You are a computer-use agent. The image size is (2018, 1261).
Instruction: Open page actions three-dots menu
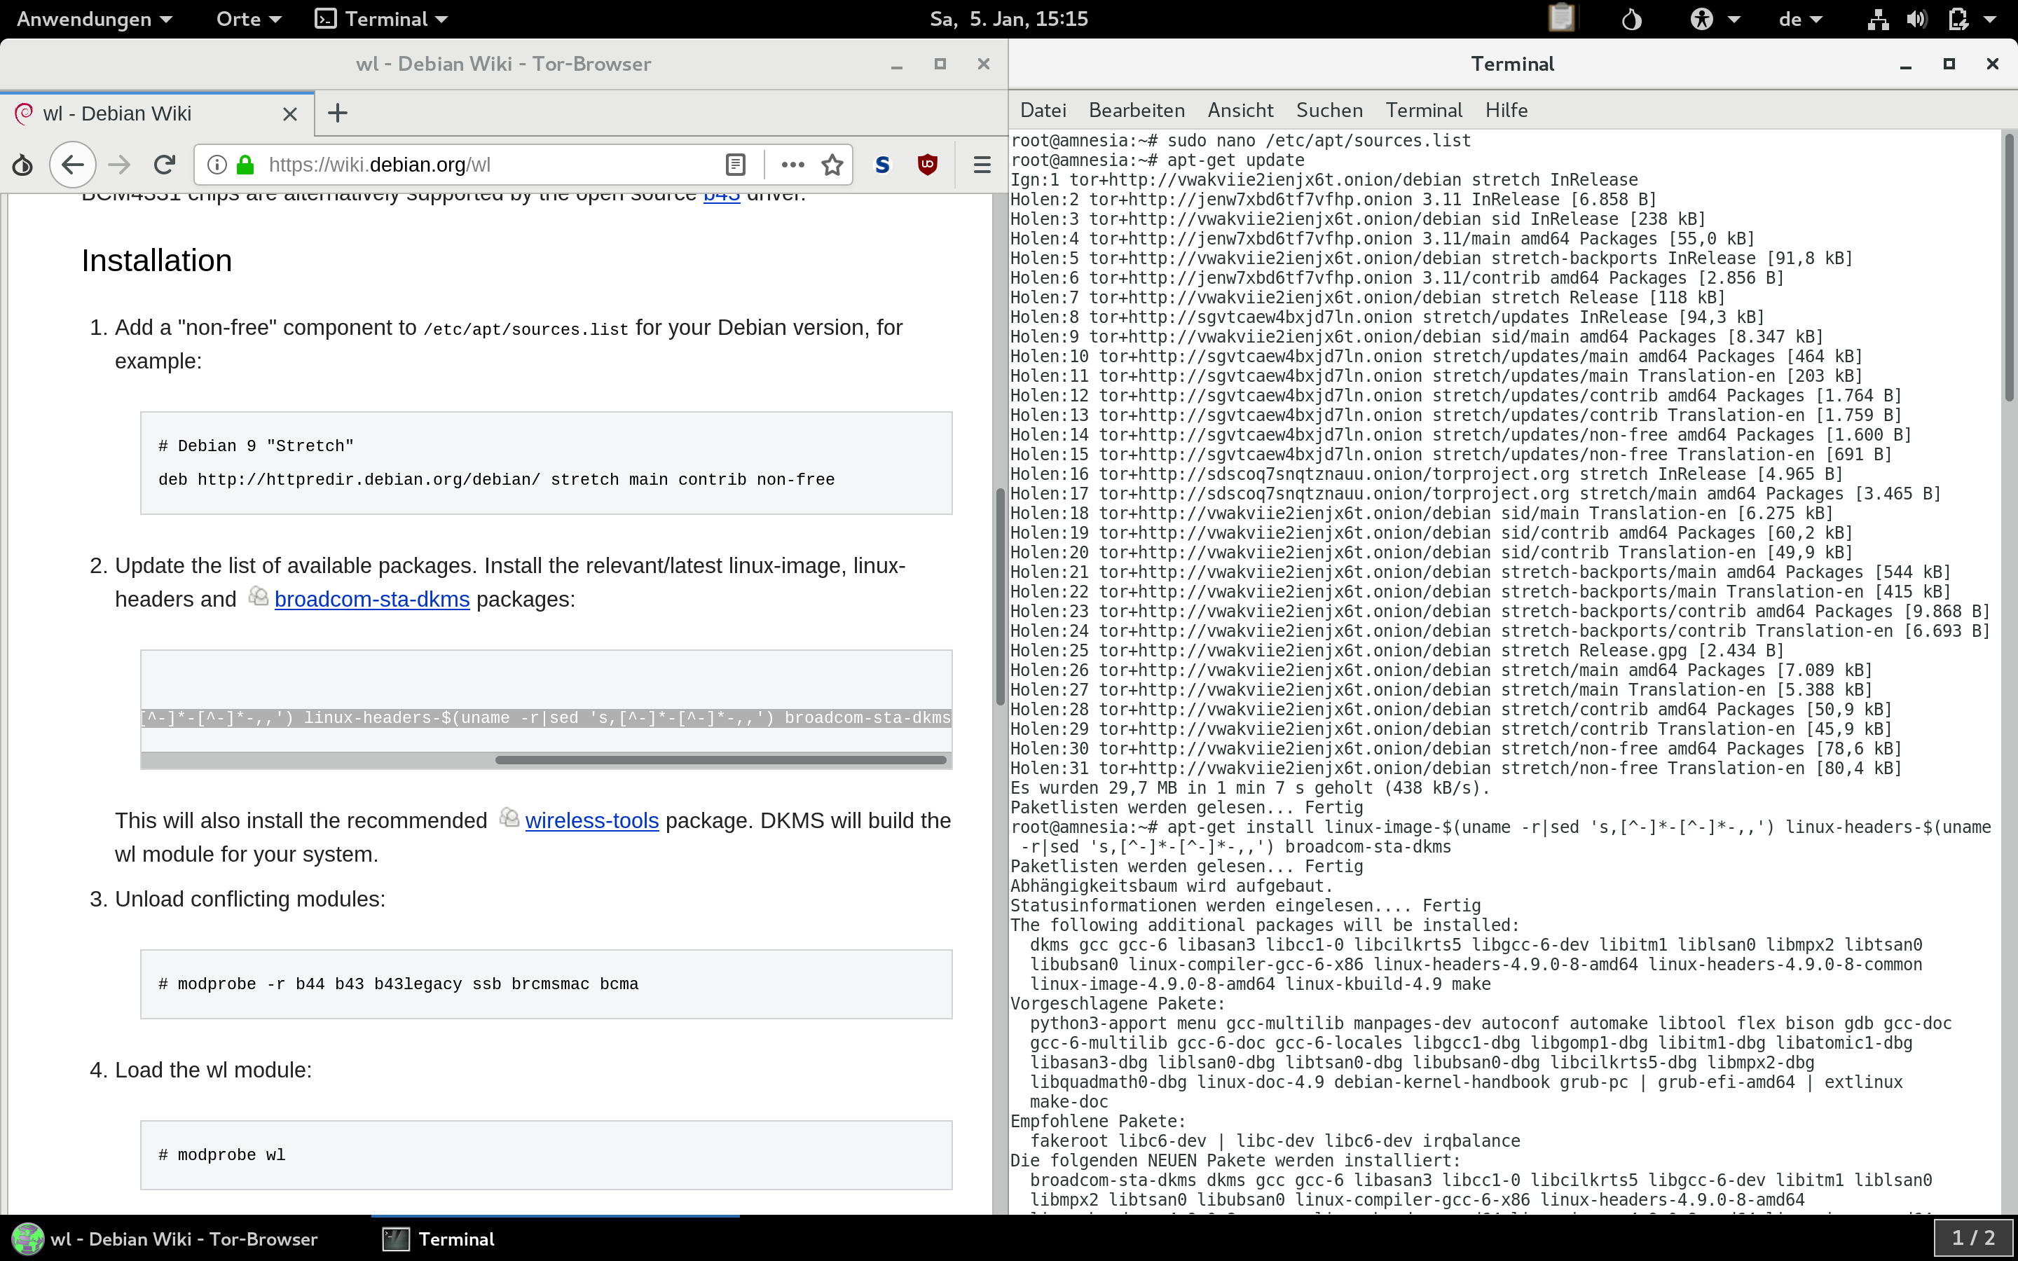click(x=792, y=165)
